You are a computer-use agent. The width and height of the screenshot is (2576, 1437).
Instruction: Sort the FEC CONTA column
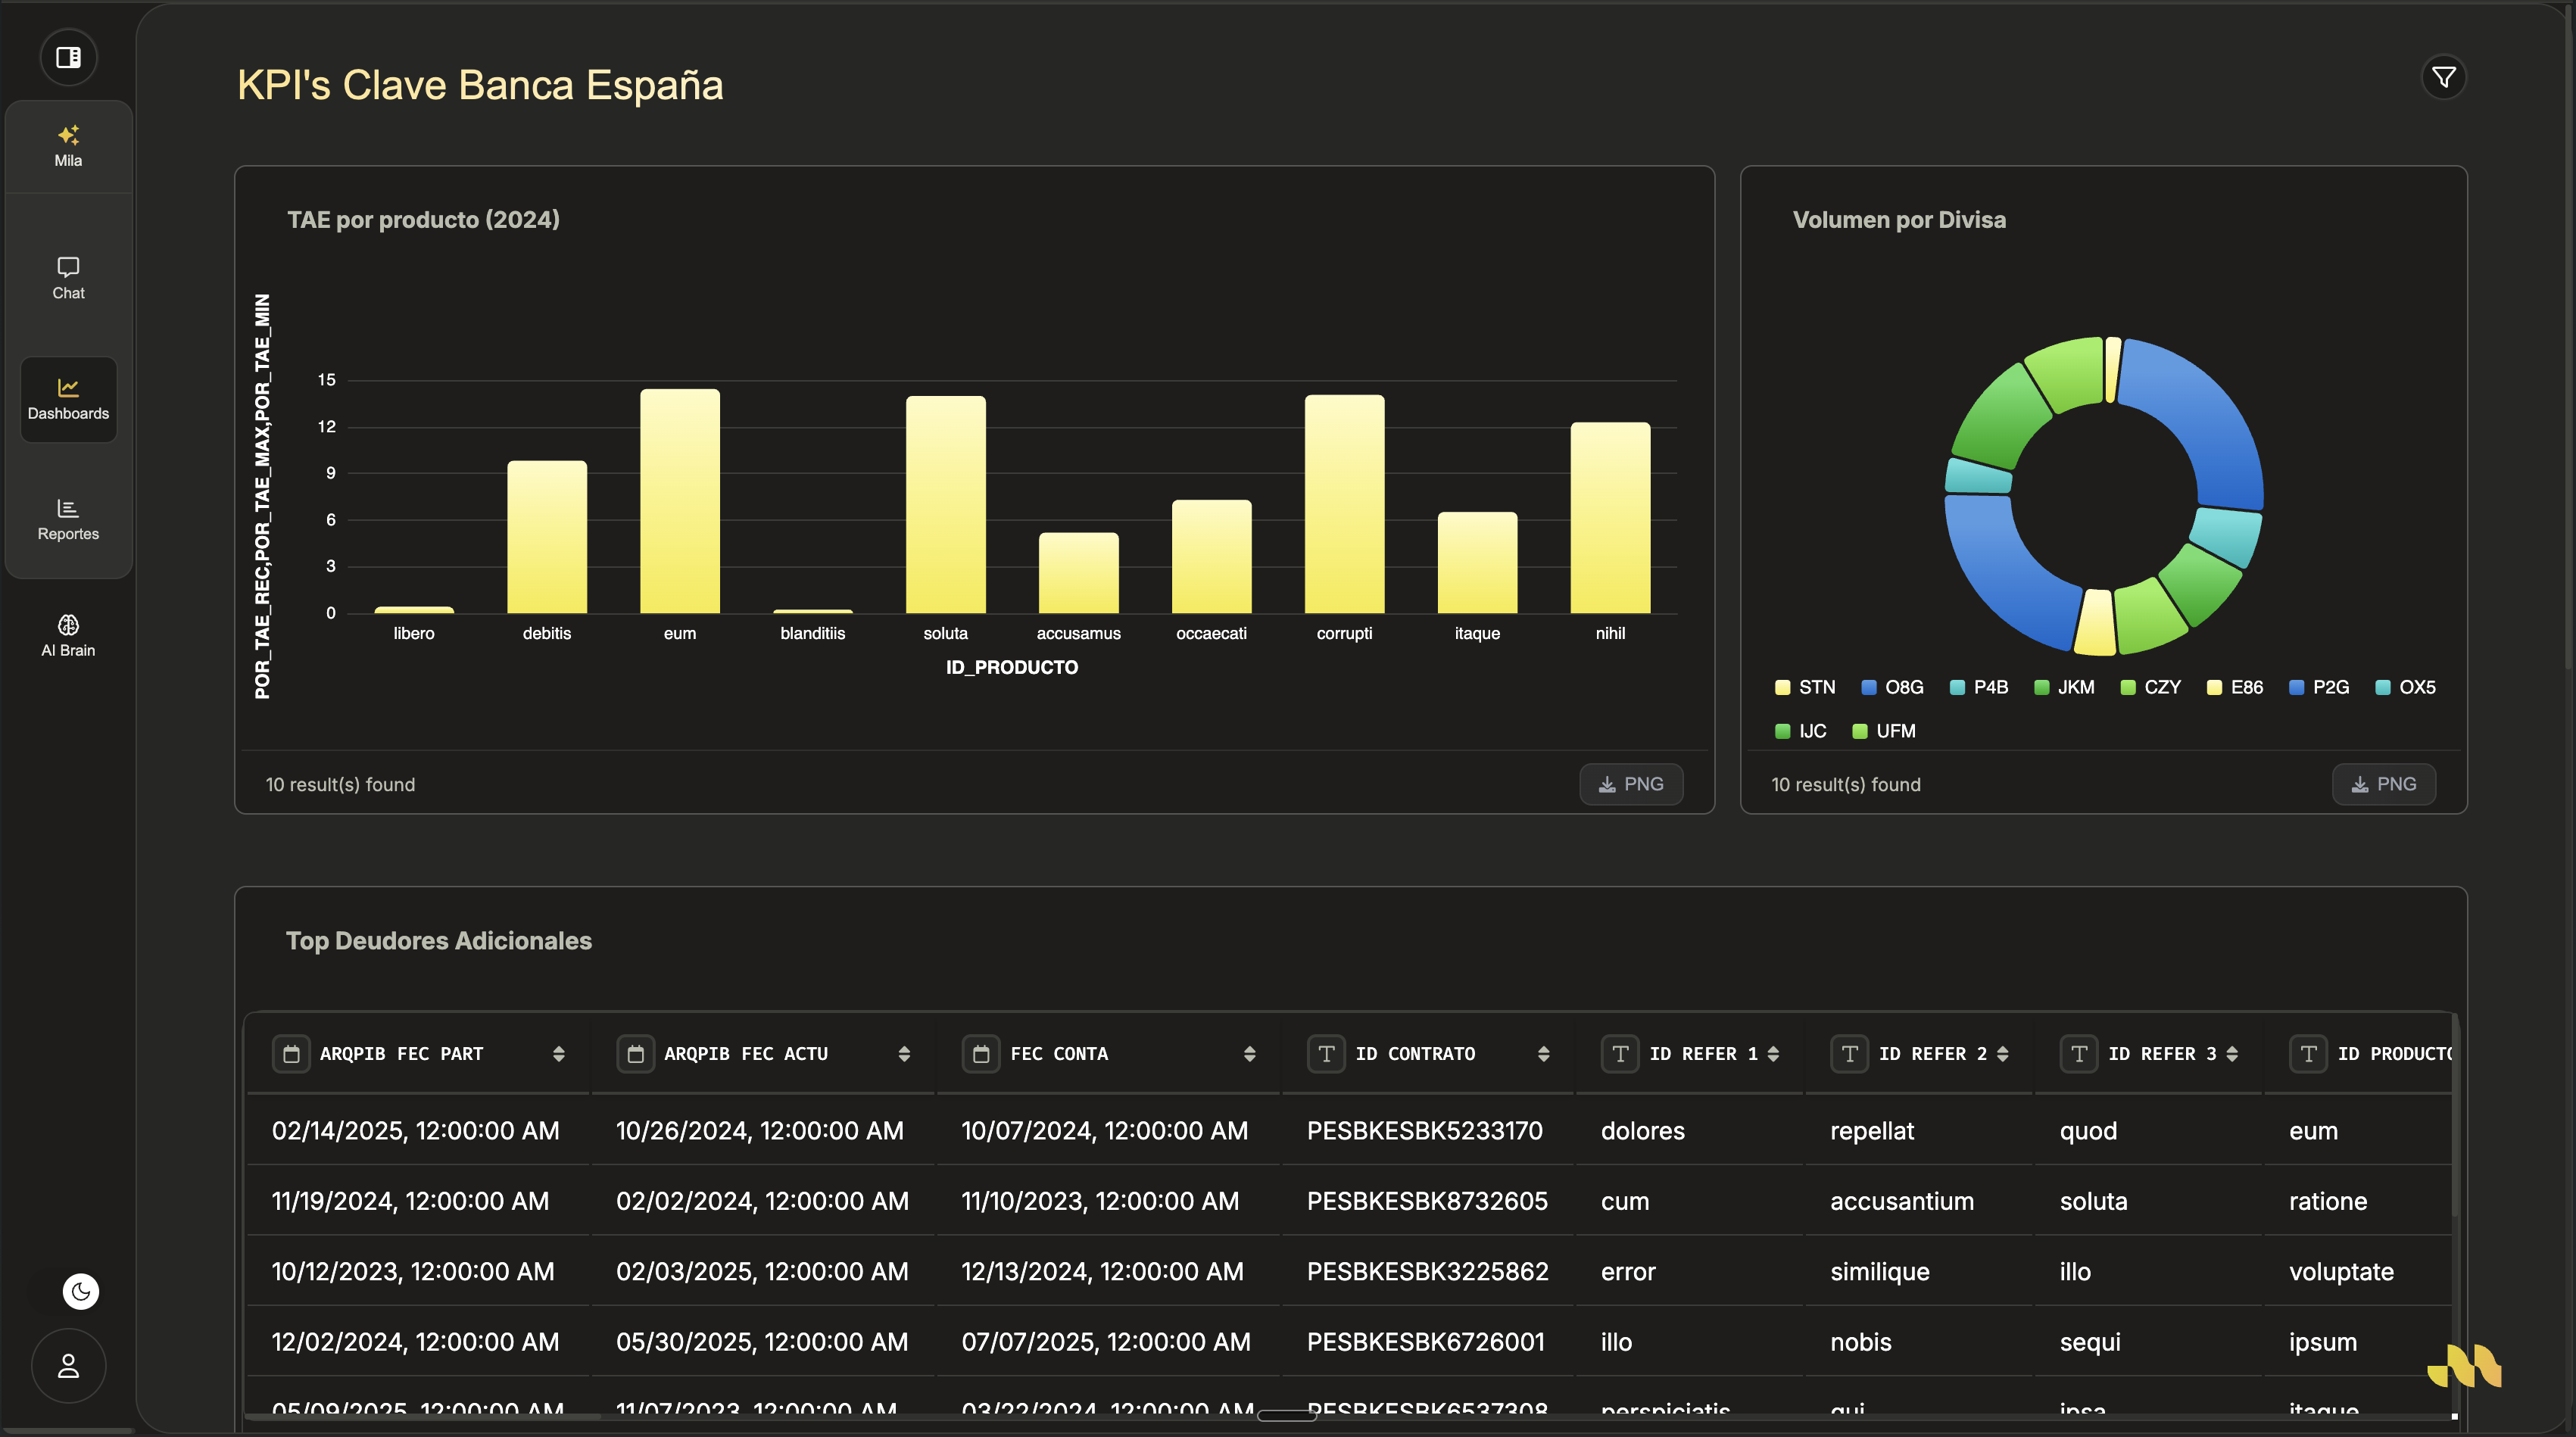click(1249, 1054)
